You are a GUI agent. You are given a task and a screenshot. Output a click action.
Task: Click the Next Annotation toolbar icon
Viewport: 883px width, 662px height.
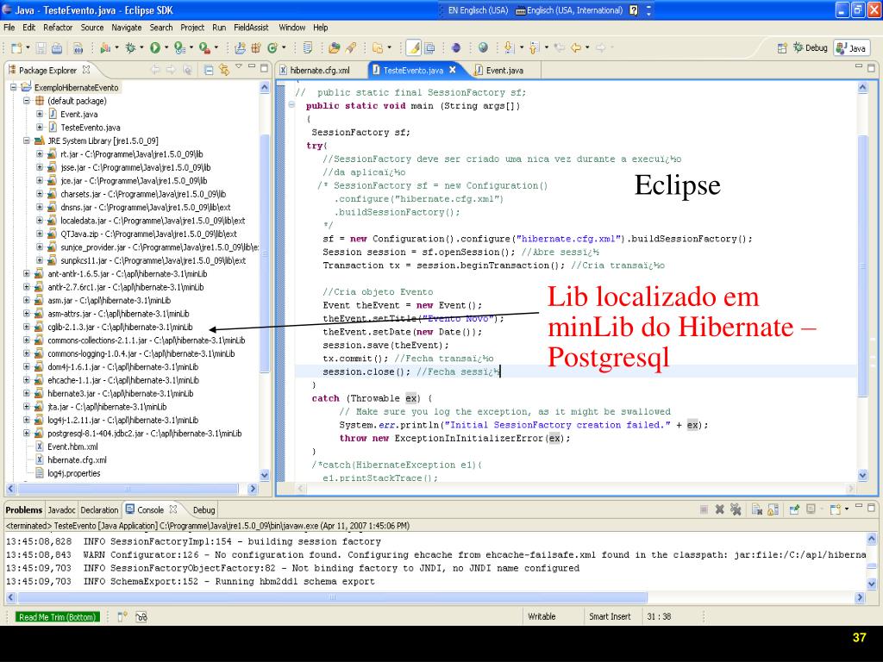point(509,48)
